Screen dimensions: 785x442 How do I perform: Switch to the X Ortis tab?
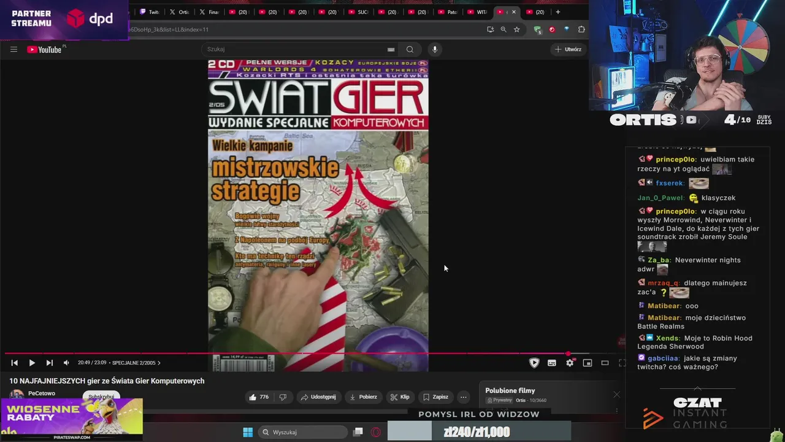pos(179,12)
